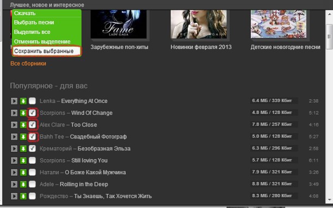Click artist name Натали
Image resolution: width=333 pixels, height=208 pixels.
click(x=50, y=172)
